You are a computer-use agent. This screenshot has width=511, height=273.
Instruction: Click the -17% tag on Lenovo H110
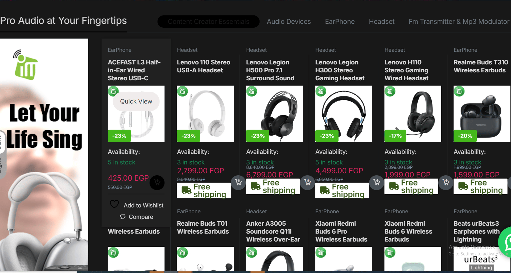pos(395,136)
